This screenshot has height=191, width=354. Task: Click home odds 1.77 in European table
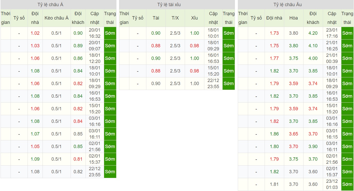click(274, 58)
